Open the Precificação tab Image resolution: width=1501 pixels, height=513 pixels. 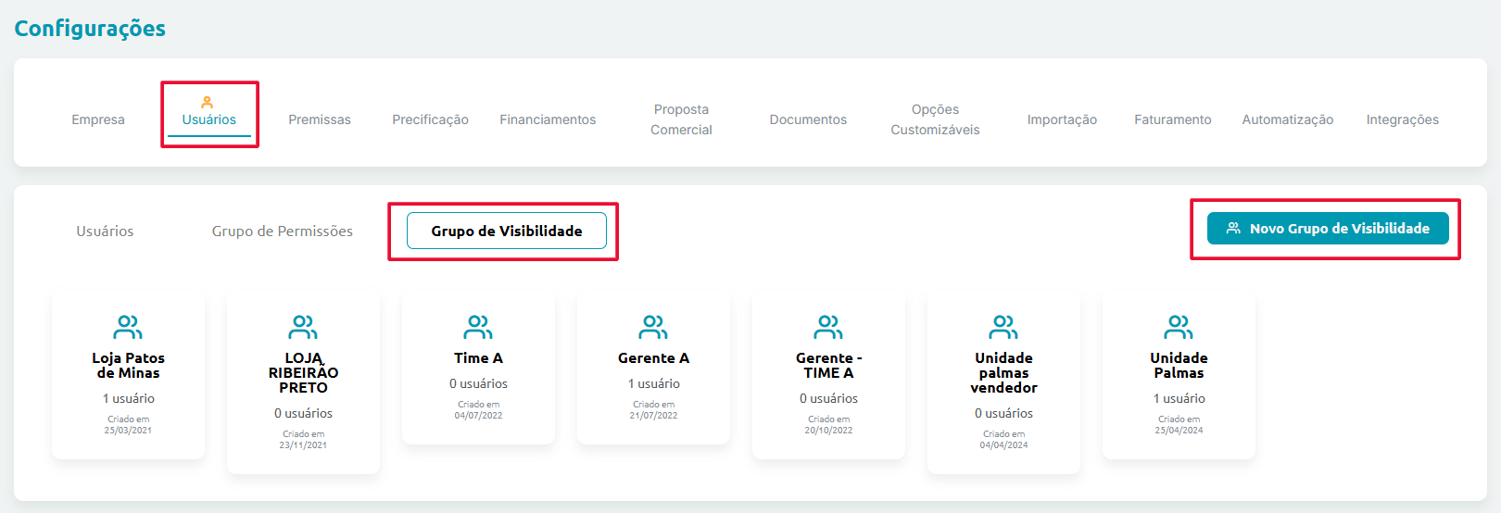430,119
